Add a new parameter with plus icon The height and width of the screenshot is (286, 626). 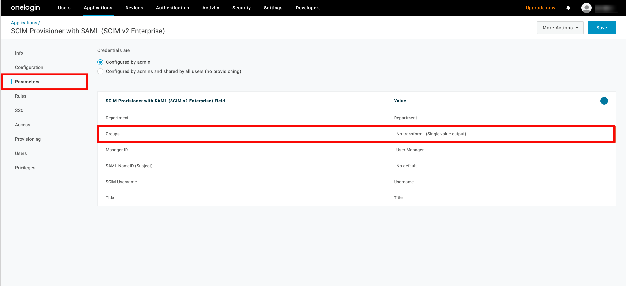pos(604,101)
